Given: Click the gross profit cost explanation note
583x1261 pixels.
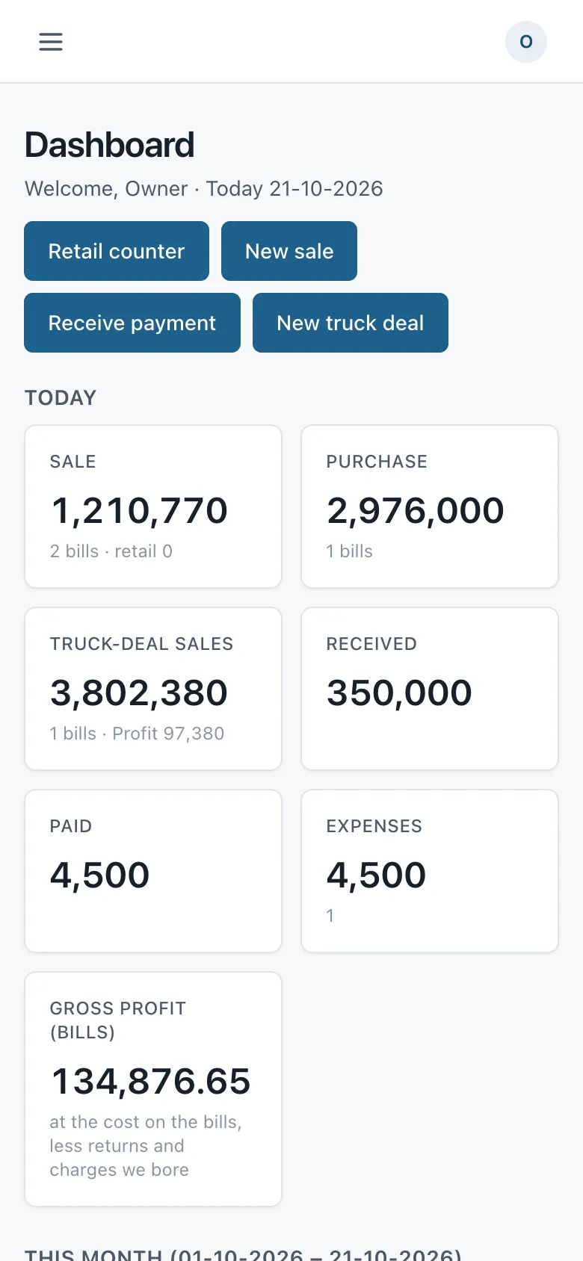Looking at the screenshot, I should 146,1146.
